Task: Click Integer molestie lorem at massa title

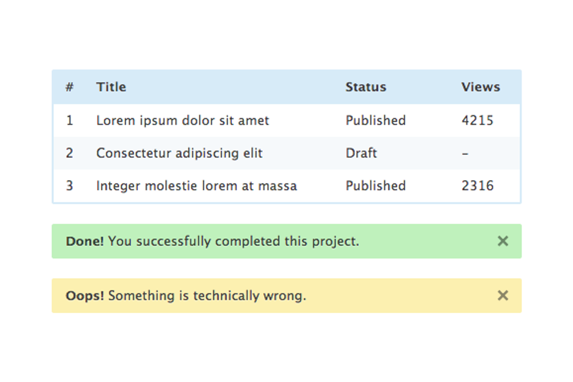Action: [x=196, y=186]
